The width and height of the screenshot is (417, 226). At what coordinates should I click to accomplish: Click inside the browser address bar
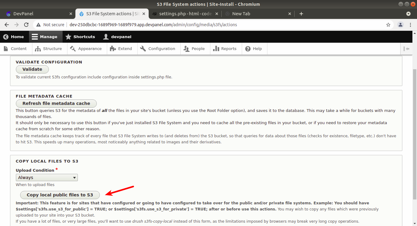[x=183, y=24]
